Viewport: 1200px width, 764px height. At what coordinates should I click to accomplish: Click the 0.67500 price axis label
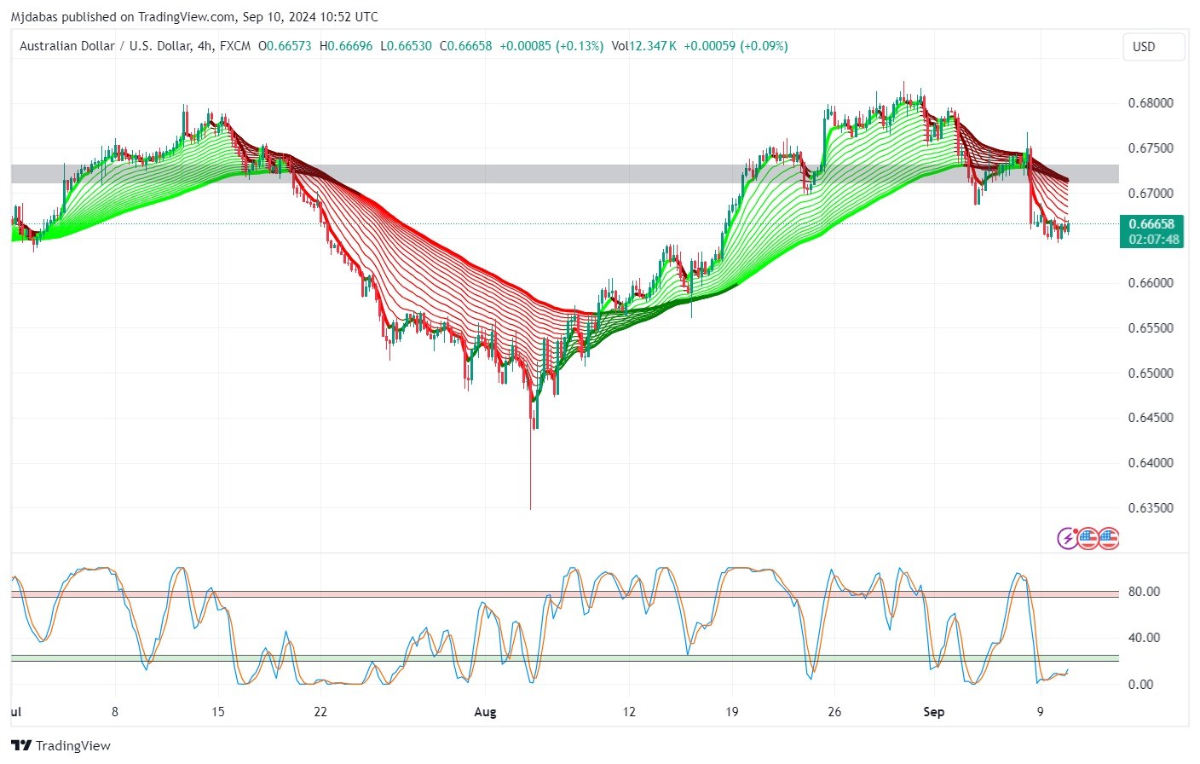click(1151, 148)
